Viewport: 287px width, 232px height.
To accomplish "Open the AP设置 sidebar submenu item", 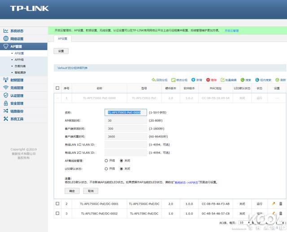I will (19, 53).
